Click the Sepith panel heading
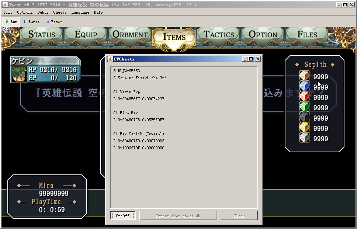This screenshot has height=229, width=357. click(x=315, y=65)
